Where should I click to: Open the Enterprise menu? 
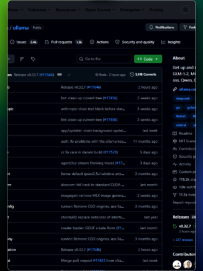(x=132, y=10)
